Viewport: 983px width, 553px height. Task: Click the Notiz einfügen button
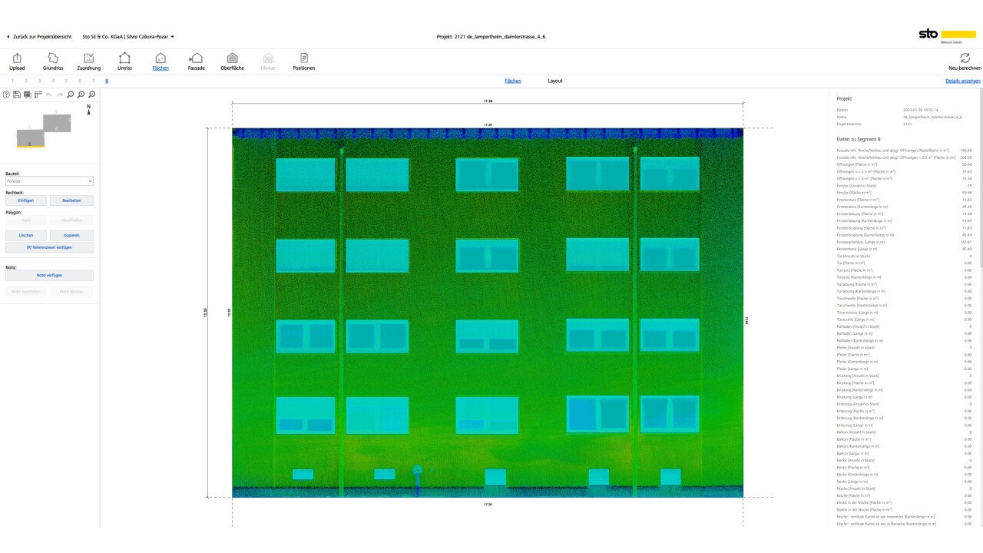[49, 275]
